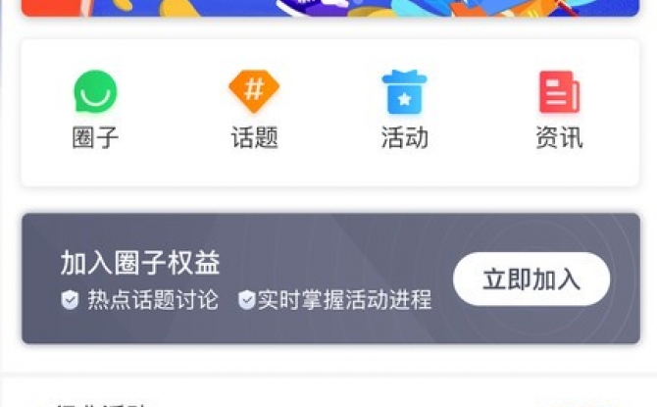
Task: Open 圈子 via the green chat bubble icon
Action: (x=95, y=91)
